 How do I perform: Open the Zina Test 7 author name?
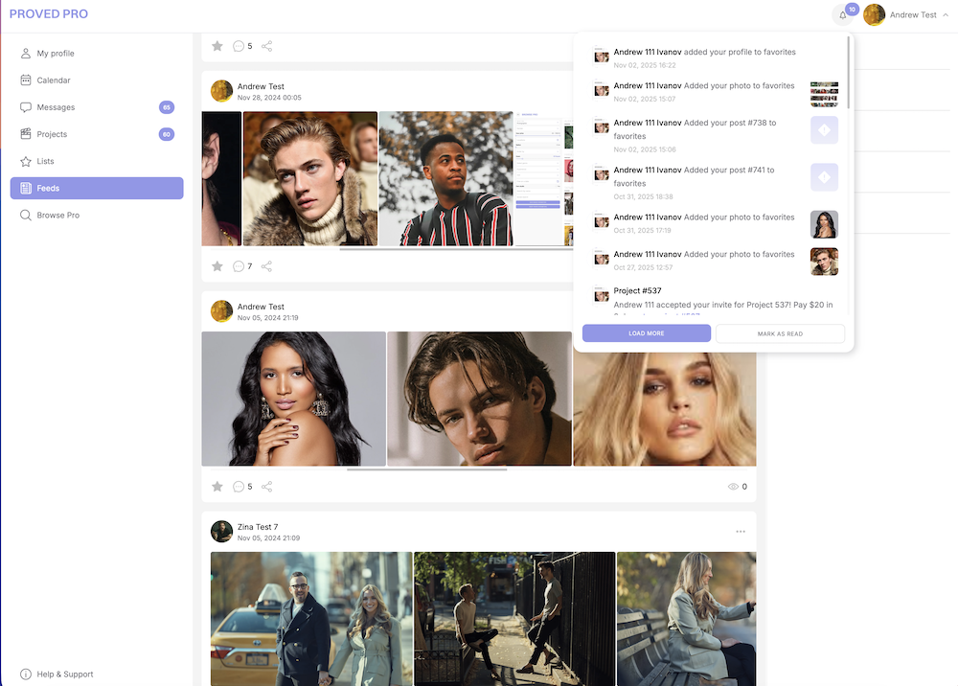258,527
